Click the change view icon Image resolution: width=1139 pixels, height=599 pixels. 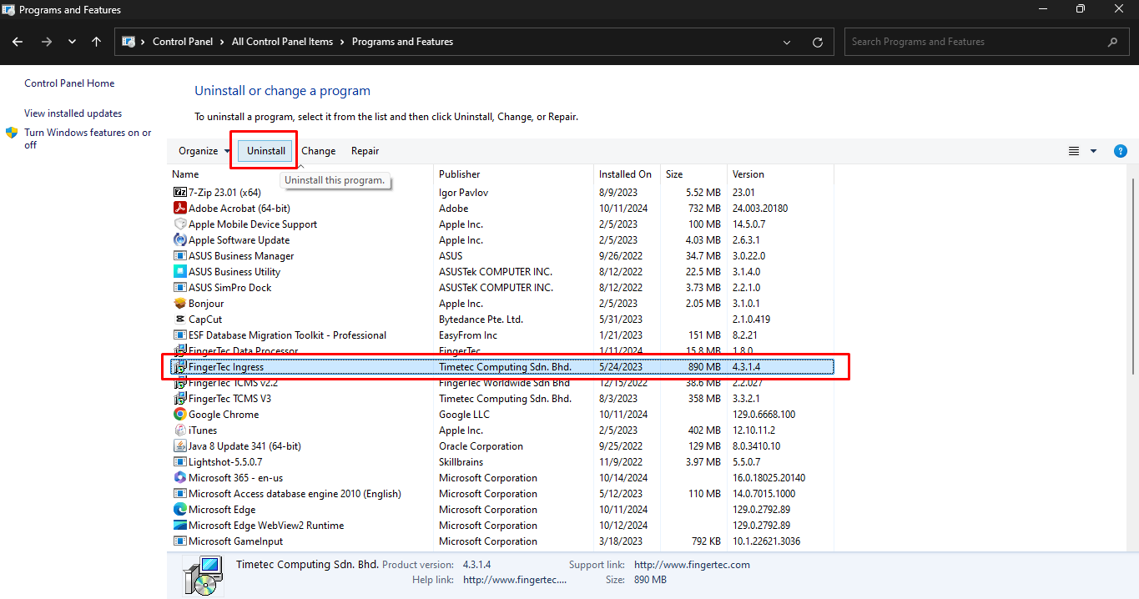pos(1074,151)
